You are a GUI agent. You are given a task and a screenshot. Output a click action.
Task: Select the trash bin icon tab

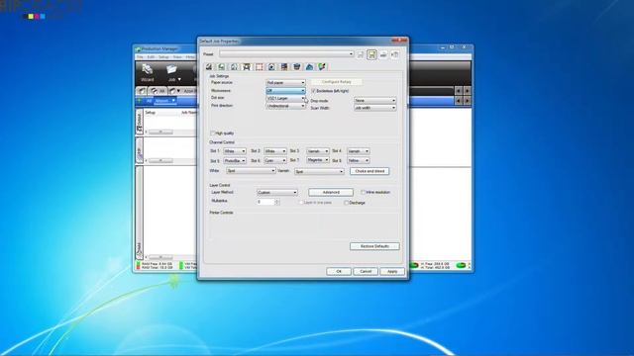pyautogui.click(x=297, y=66)
